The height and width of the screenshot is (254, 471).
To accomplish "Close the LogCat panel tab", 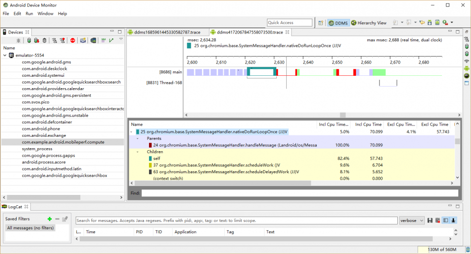I will pyautogui.click(x=27, y=207).
